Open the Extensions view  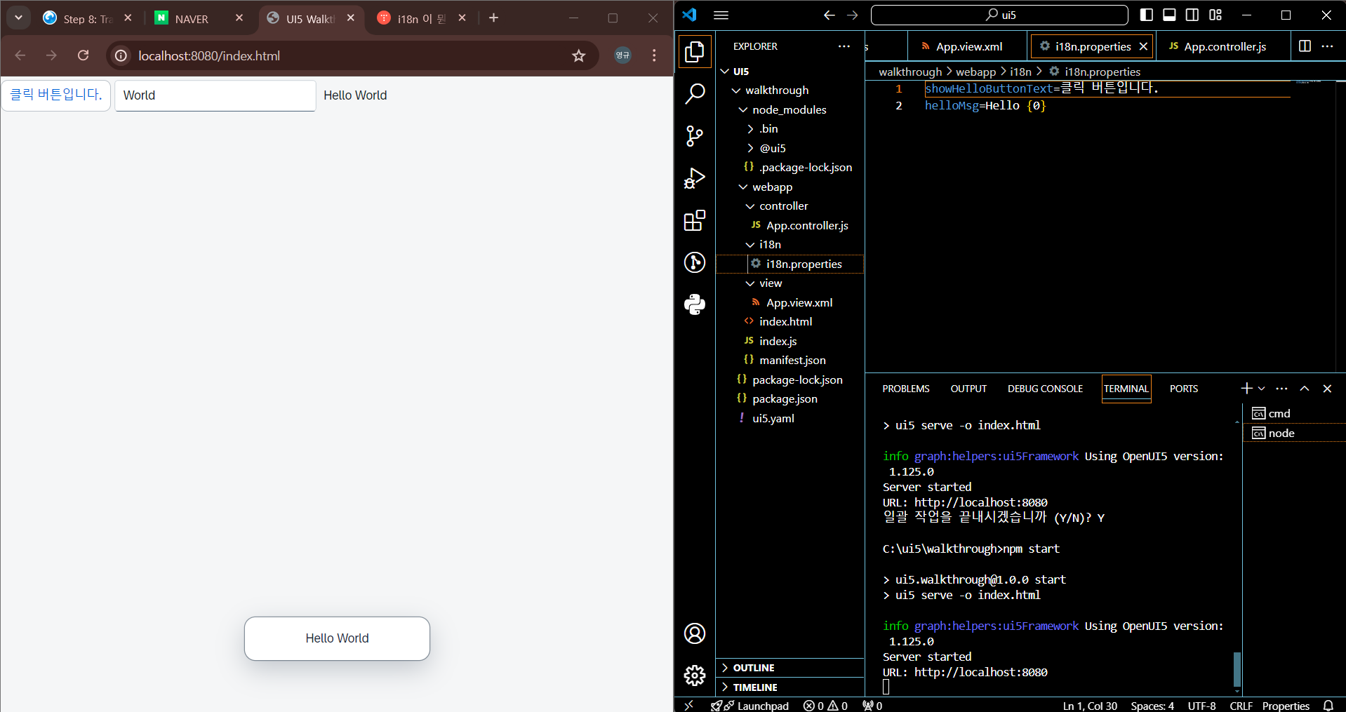(695, 220)
